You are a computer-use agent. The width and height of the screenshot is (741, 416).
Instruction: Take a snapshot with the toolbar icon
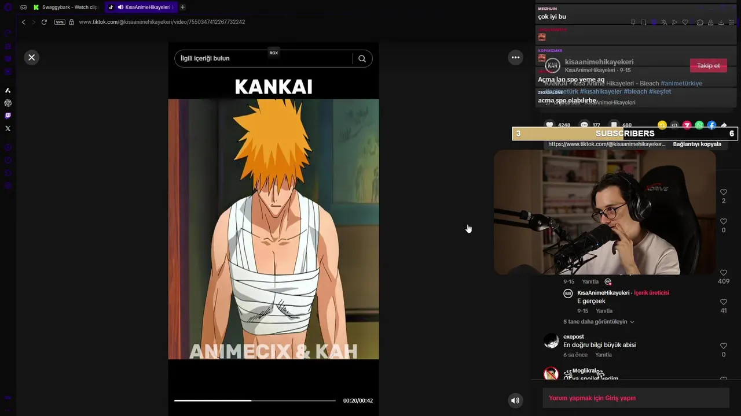point(644,22)
